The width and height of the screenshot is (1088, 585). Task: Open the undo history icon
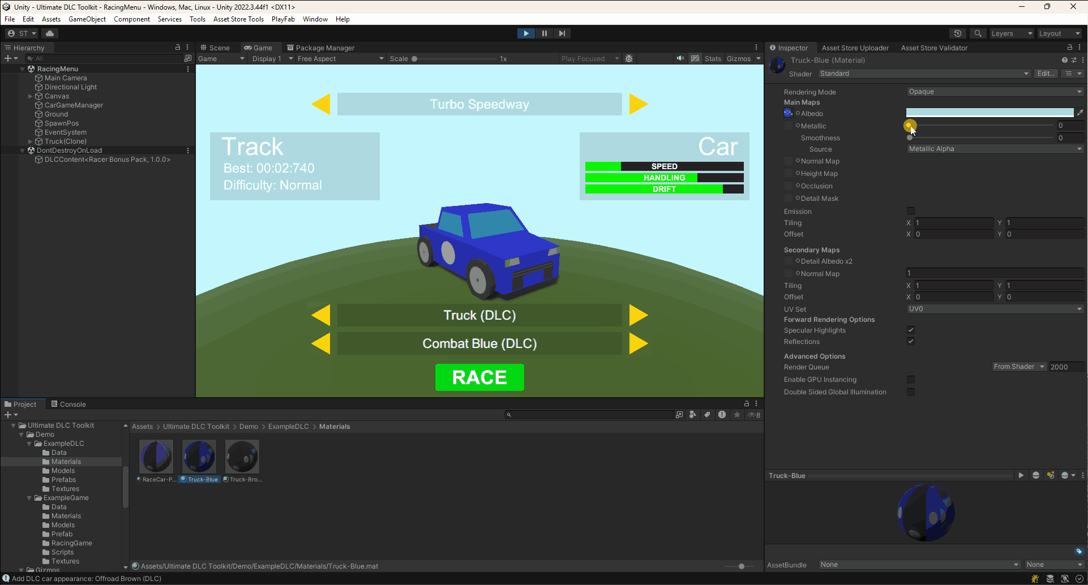(958, 33)
